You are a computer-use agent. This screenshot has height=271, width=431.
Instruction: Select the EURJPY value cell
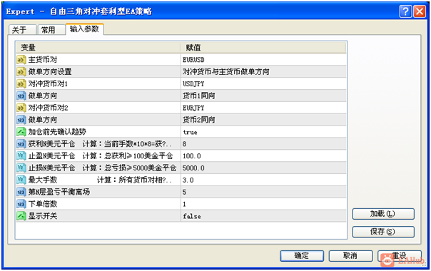pyautogui.click(x=263, y=108)
